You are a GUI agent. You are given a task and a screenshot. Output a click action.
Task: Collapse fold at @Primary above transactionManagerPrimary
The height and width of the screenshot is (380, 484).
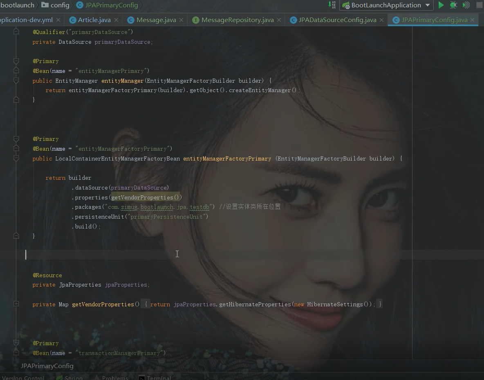coord(16,343)
